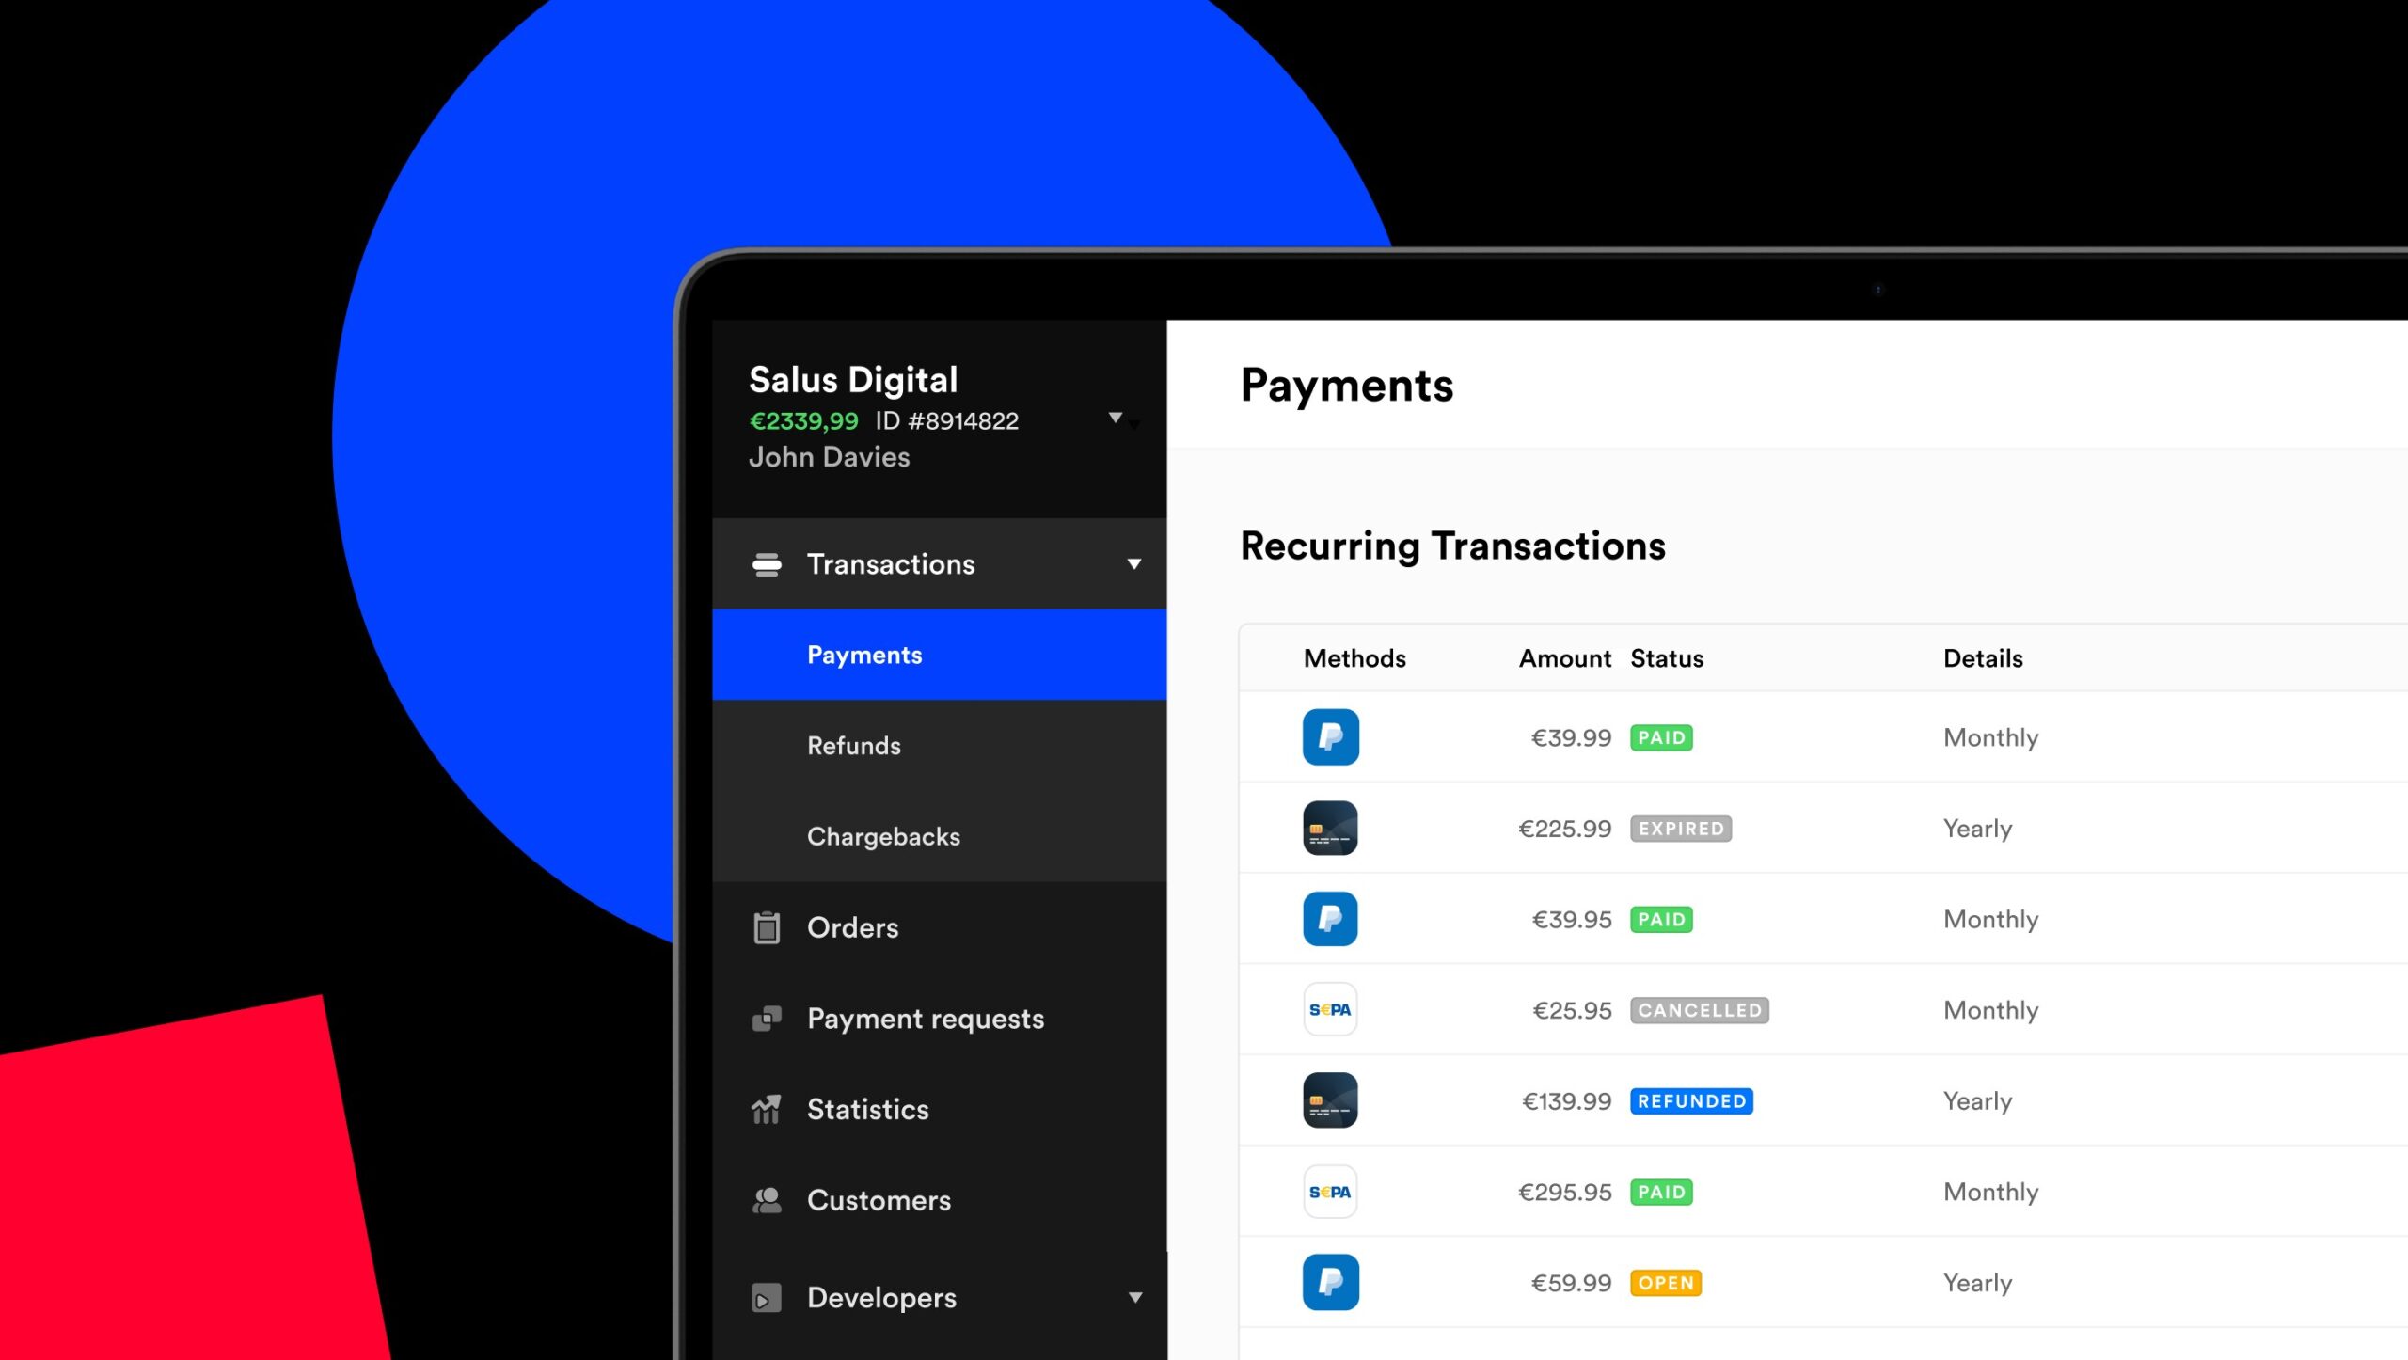Toggle the REFUNDED status badge
This screenshot has height=1360, width=2408.
[1690, 1100]
